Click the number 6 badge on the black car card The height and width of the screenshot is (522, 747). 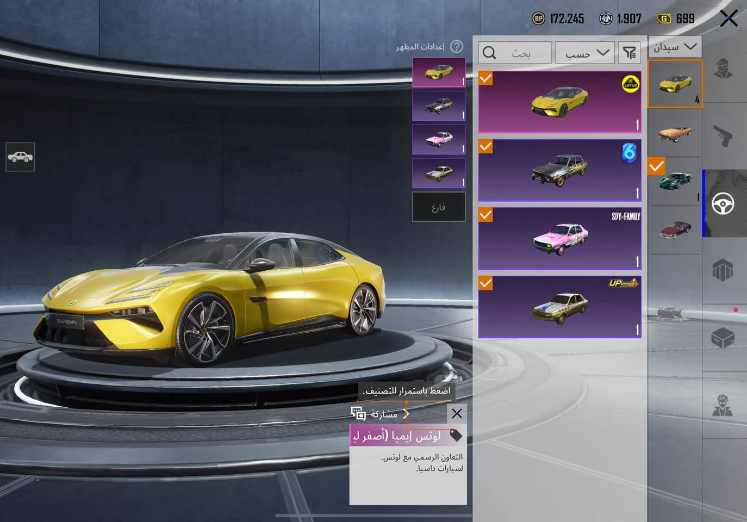pos(629,153)
